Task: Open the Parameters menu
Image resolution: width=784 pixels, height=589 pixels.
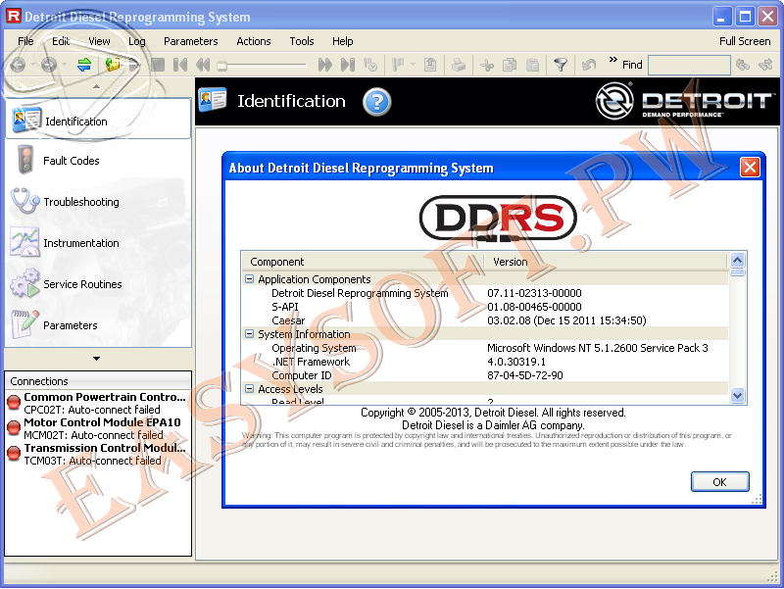Action: [x=190, y=41]
